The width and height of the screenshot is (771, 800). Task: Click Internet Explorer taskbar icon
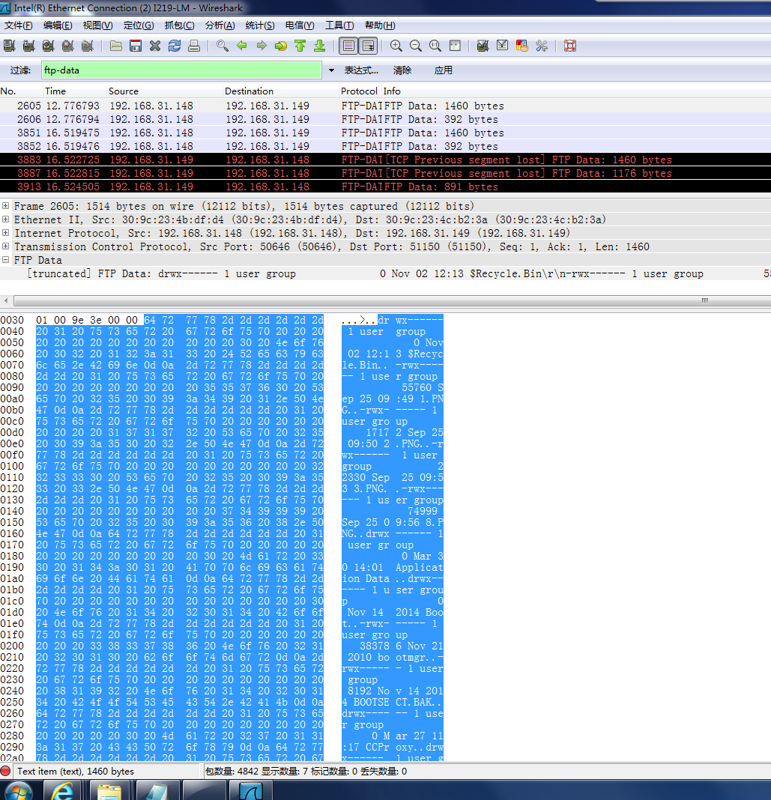pos(61,790)
